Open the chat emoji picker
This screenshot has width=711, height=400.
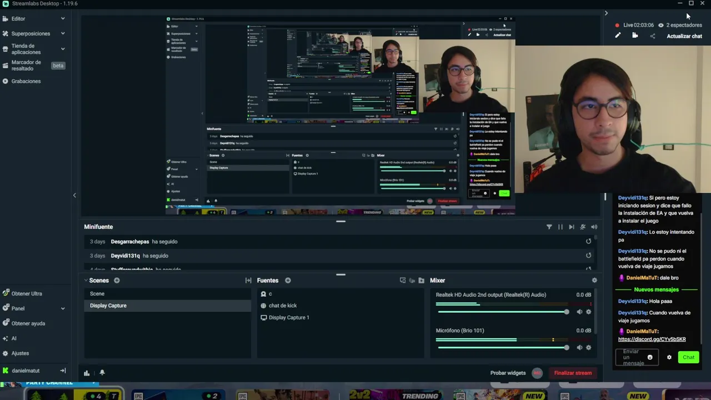[650, 357]
